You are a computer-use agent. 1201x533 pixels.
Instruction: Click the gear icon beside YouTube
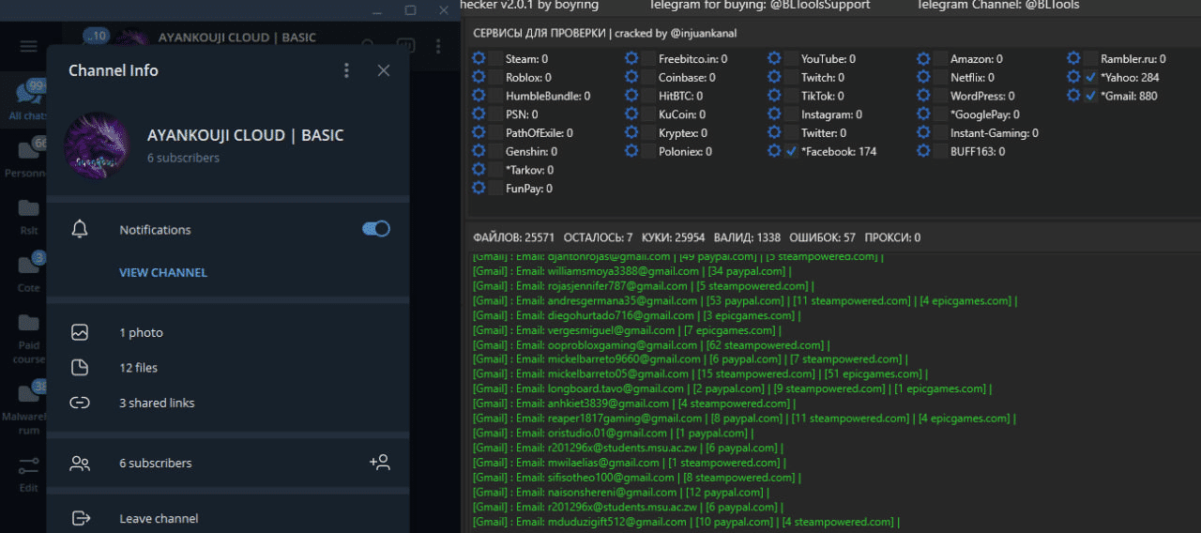coord(773,59)
